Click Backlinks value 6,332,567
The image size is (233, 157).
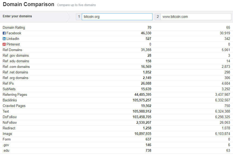[x=222, y=100]
